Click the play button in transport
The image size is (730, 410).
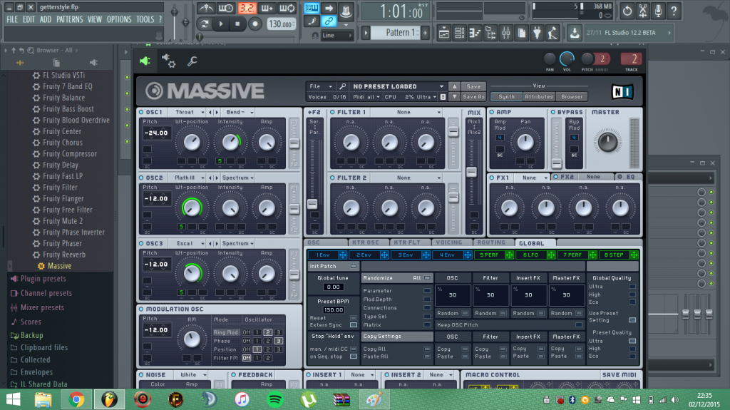click(221, 24)
